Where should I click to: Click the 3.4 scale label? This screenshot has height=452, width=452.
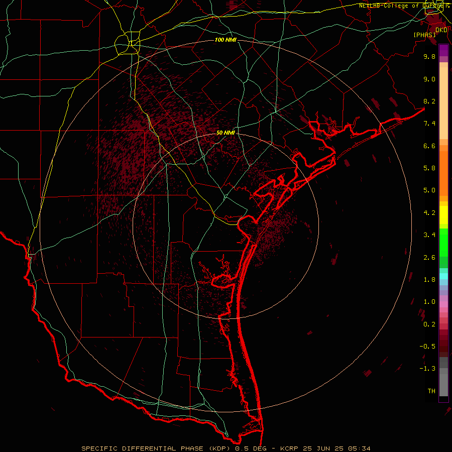(429, 235)
